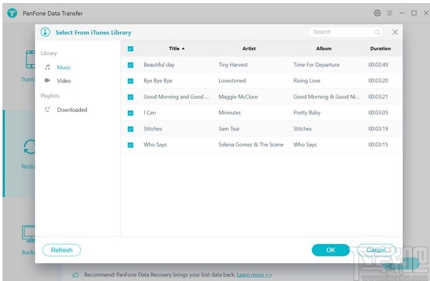Click the Beautiful day title text

pyautogui.click(x=159, y=65)
